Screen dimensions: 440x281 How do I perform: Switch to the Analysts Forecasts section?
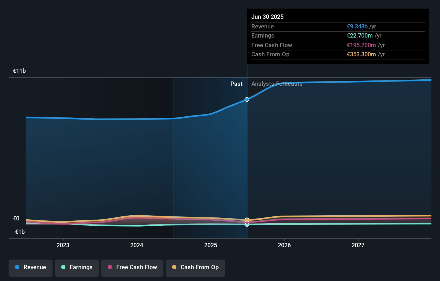click(277, 84)
